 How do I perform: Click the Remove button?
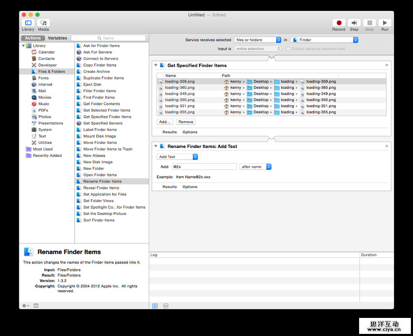pos(186,122)
